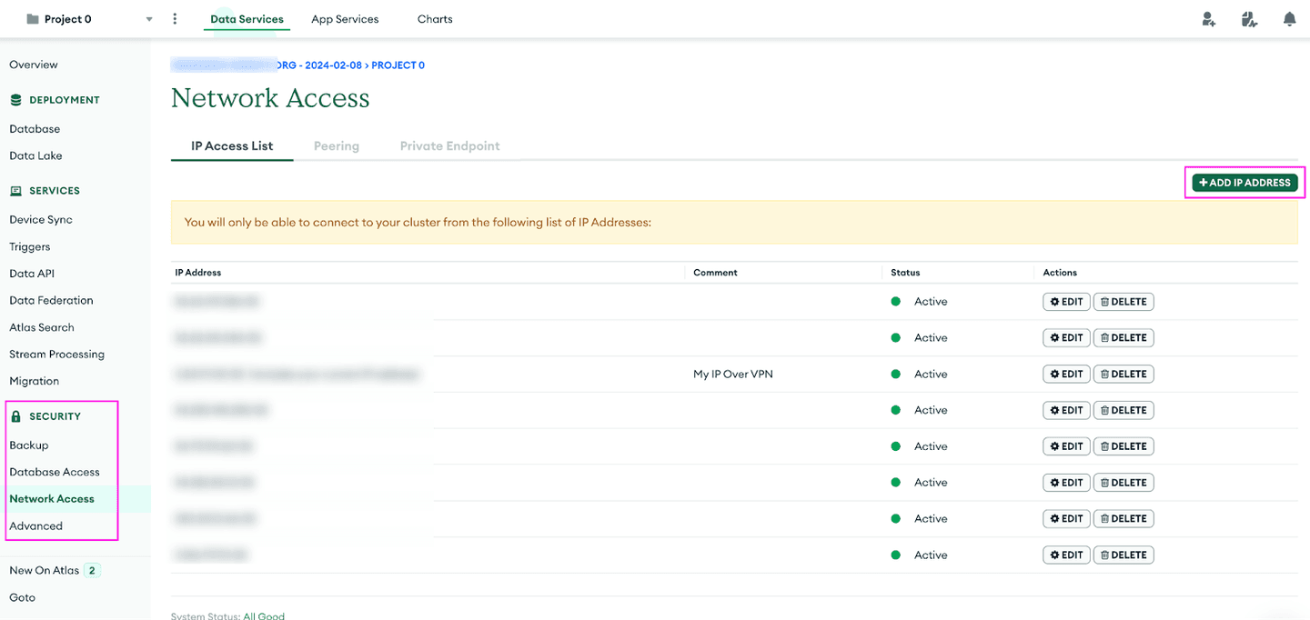Open the activity feed icon in header
Screen dimensions: 1310x620
1249,19
